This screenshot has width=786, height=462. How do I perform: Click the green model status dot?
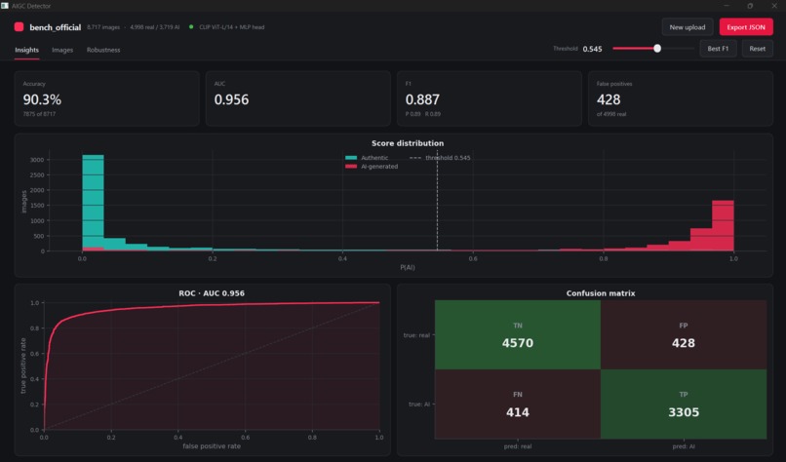[x=191, y=27]
